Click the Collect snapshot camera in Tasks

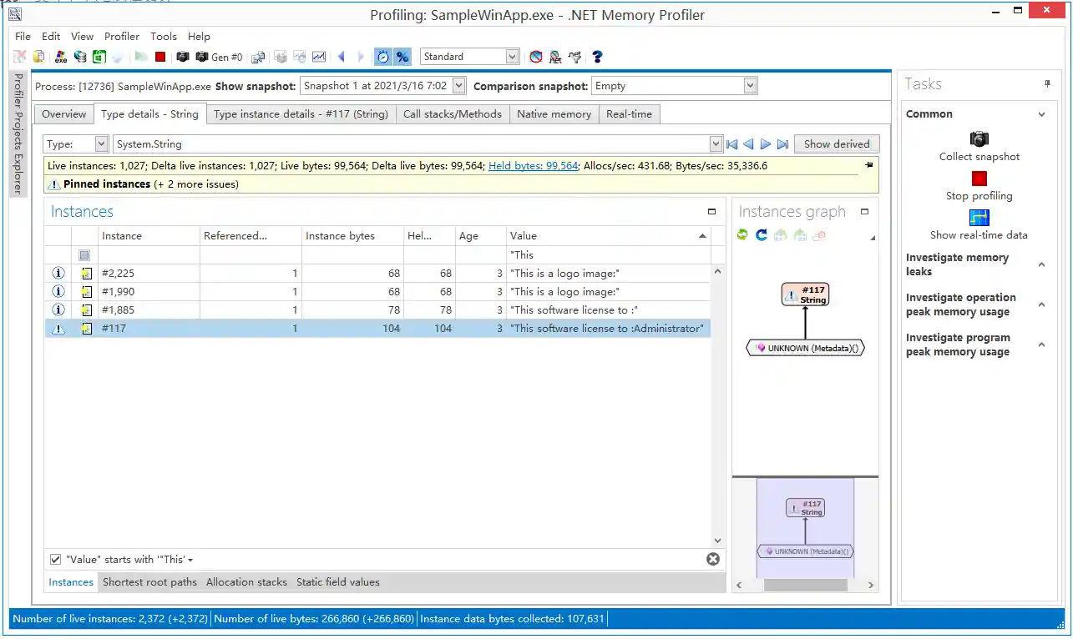[x=979, y=139]
